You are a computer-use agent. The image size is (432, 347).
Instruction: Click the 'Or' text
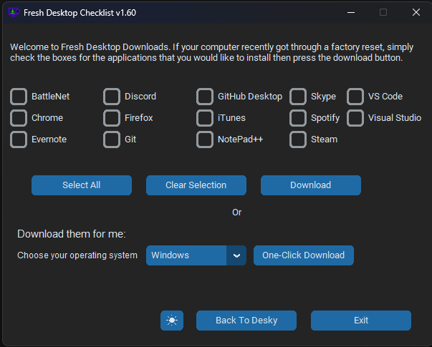click(236, 212)
